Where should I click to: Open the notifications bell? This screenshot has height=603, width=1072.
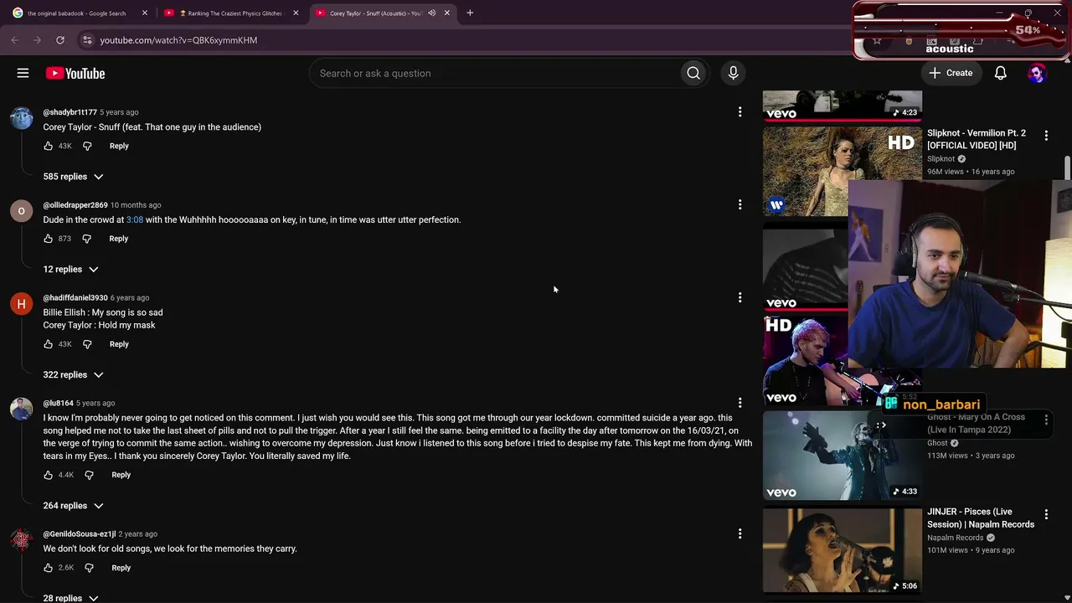point(1000,74)
